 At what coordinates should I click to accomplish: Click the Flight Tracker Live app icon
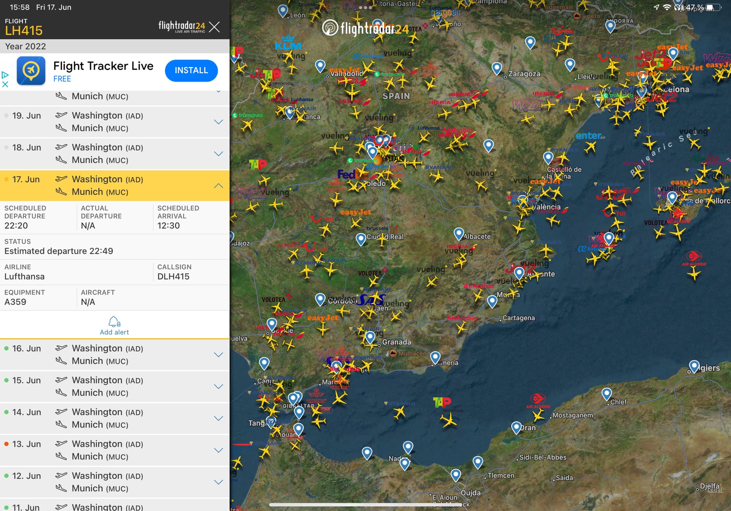click(x=31, y=71)
